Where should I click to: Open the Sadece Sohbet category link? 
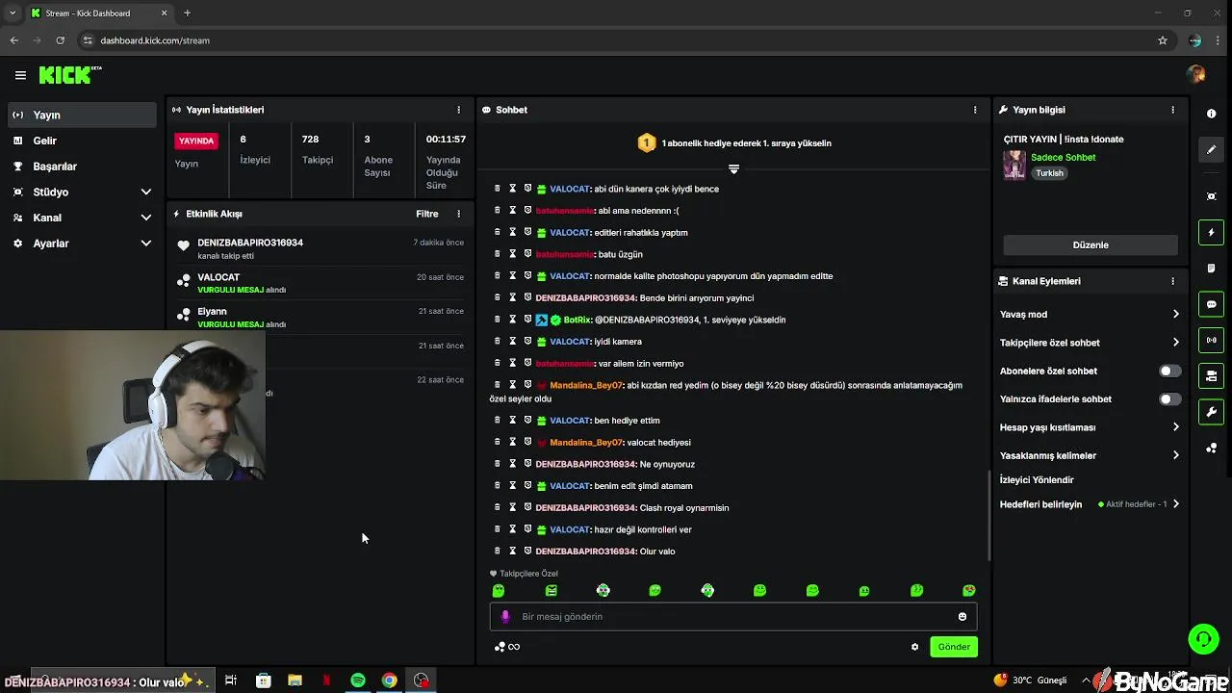click(x=1063, y=158)
